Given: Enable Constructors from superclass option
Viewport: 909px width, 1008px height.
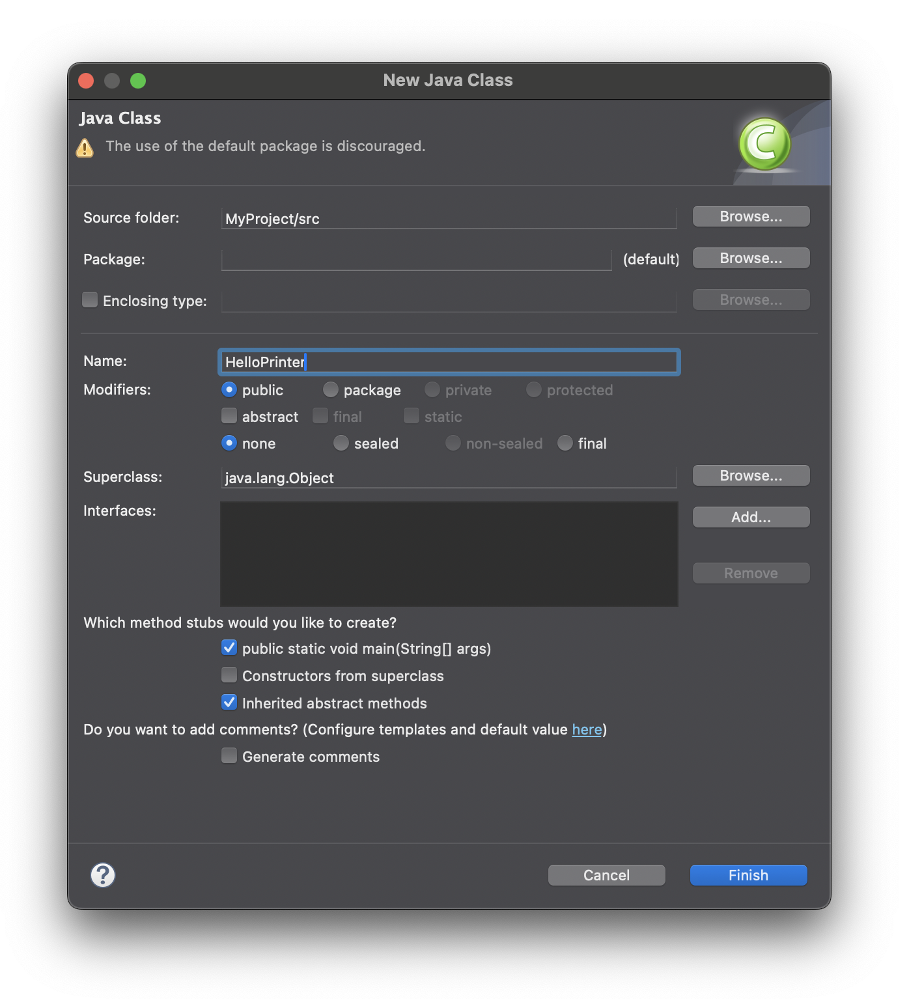Looking at the screenshot, I should click(229, 675).
